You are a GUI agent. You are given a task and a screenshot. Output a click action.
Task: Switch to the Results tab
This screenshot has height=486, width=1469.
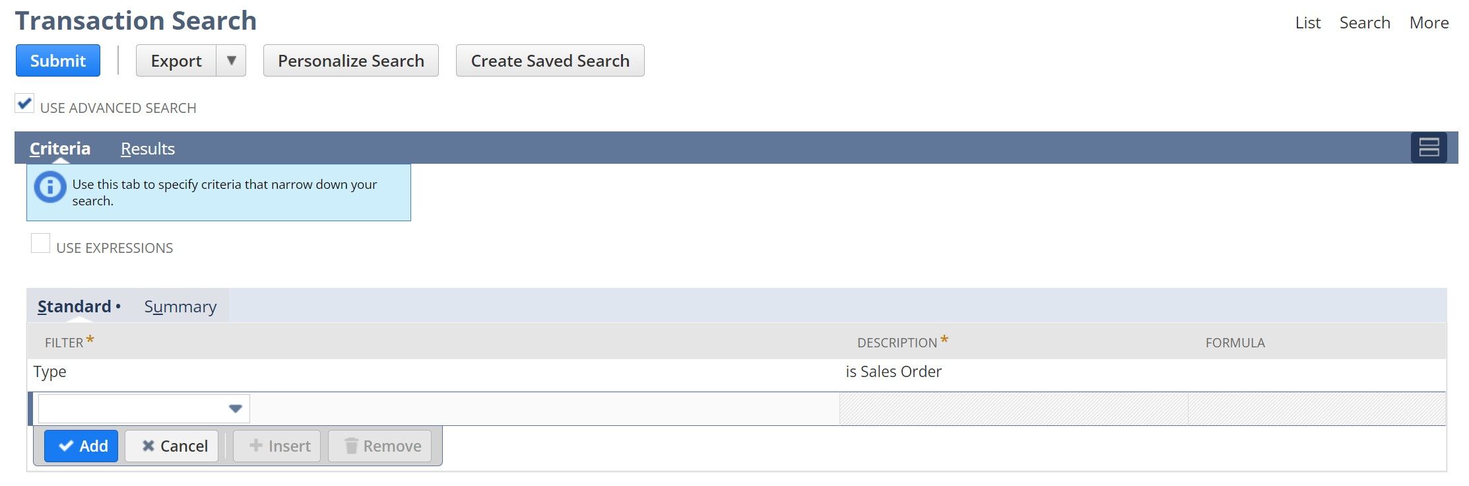tap(147, 149)
